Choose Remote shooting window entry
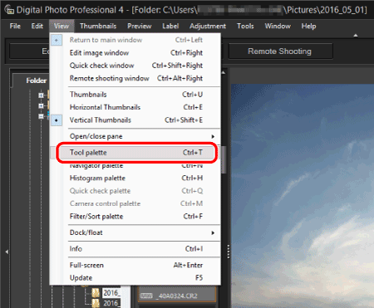The image size is (374, 308). coord(135,78)
